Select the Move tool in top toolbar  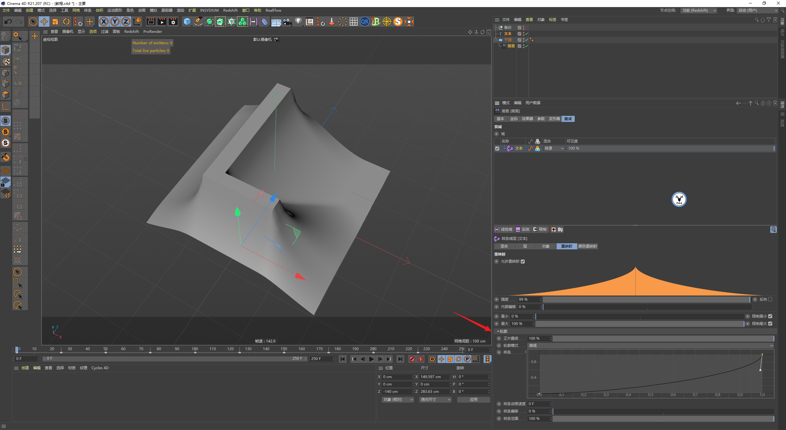pyautogui.click(x=44, y=21)
